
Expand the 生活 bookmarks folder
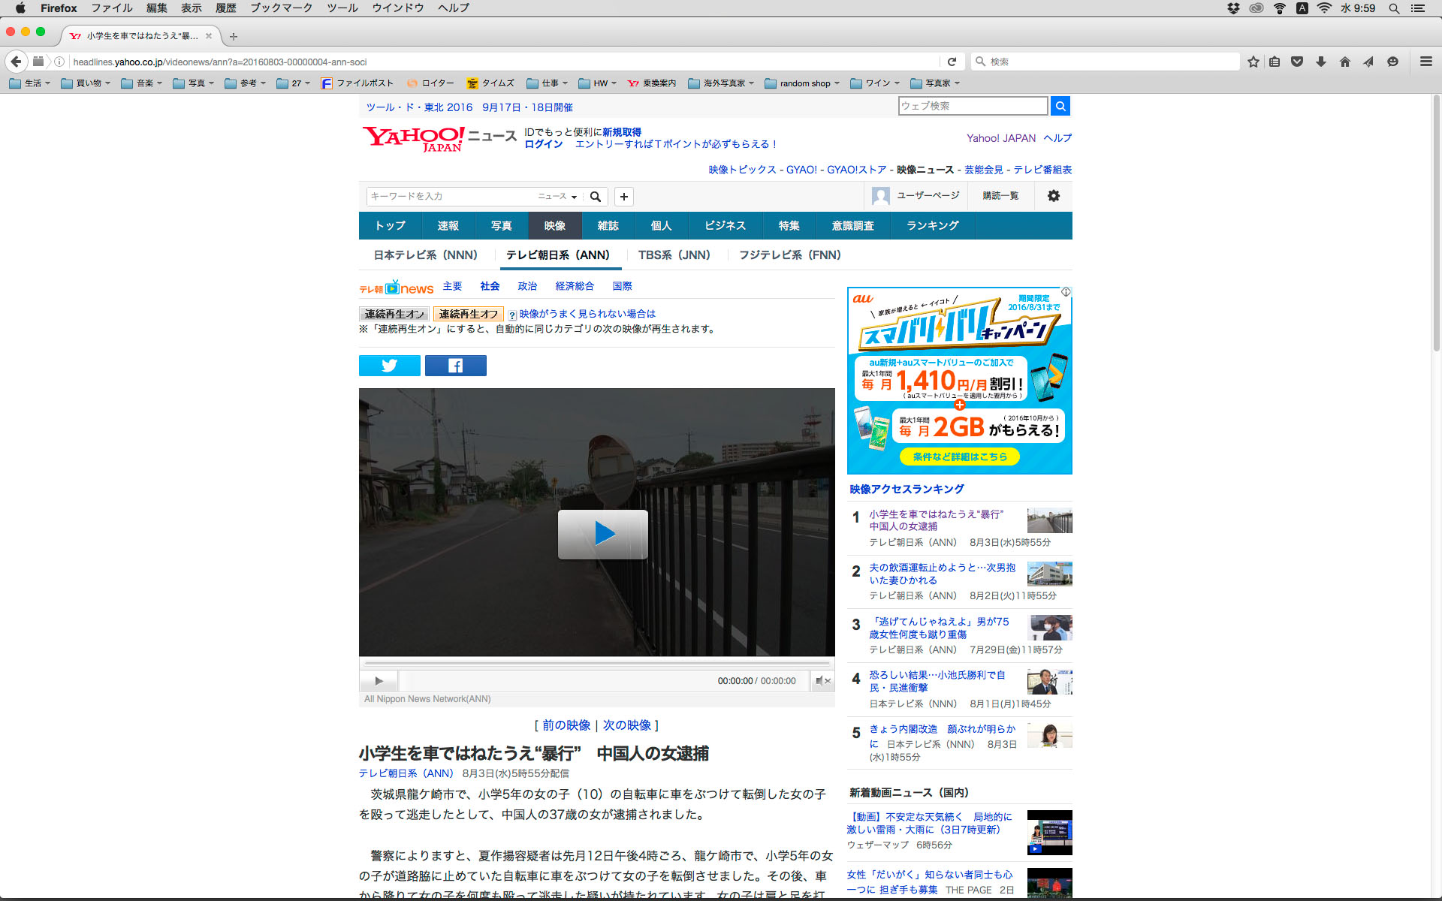(x=30, y=83)
